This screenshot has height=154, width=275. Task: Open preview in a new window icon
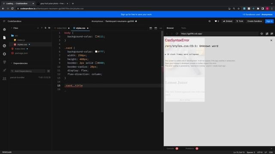click(x=272, y=33)
